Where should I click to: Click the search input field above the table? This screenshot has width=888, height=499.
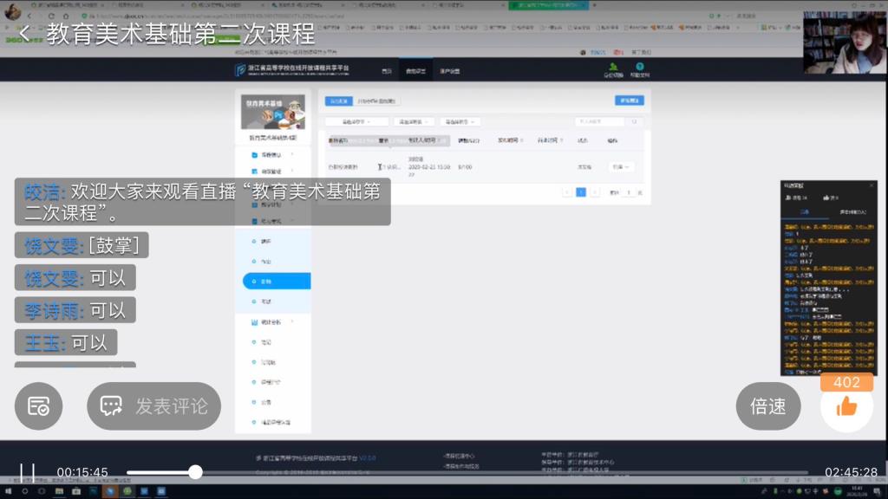pos(600,122)
